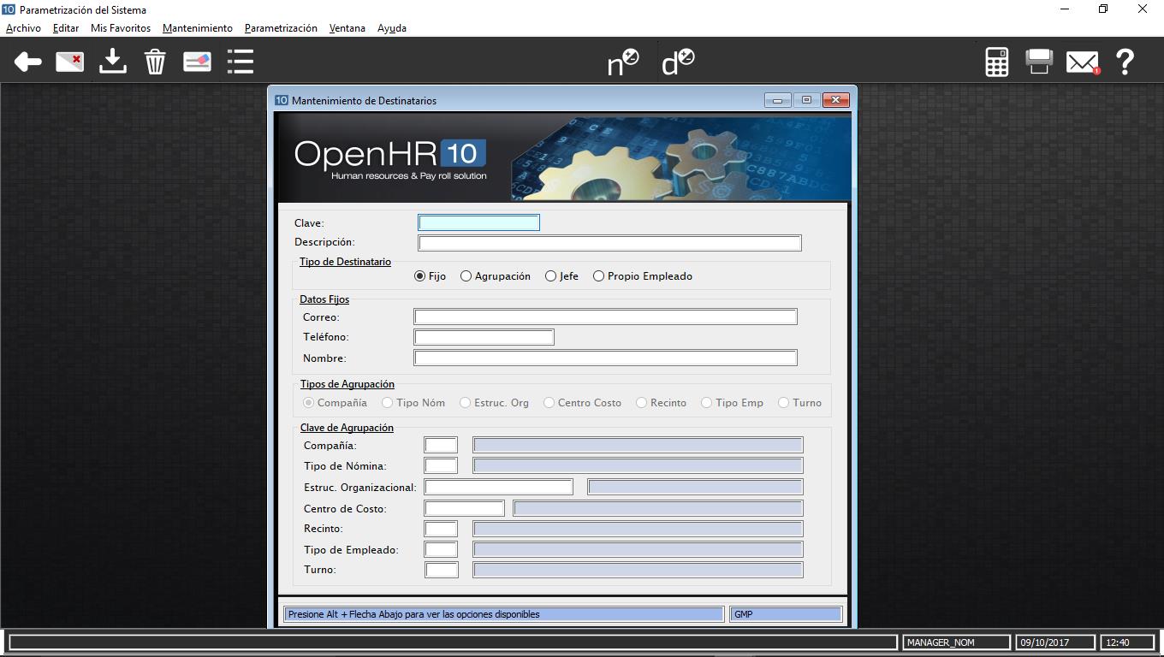This screenshot has width=1164, height=657.
Task: Click the trash can delete icon
Action: (155, 62)
